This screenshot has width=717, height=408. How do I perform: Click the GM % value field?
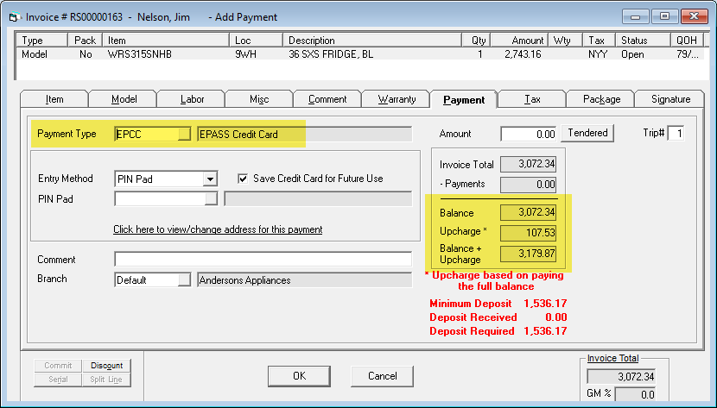(x=636, y=394)
